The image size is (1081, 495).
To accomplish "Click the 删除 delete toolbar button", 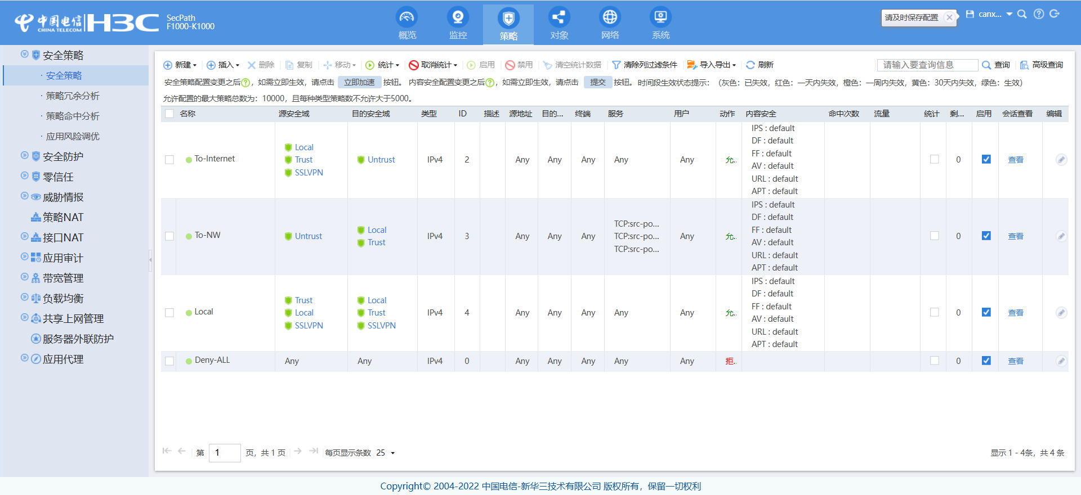I will tap(261, 65).
